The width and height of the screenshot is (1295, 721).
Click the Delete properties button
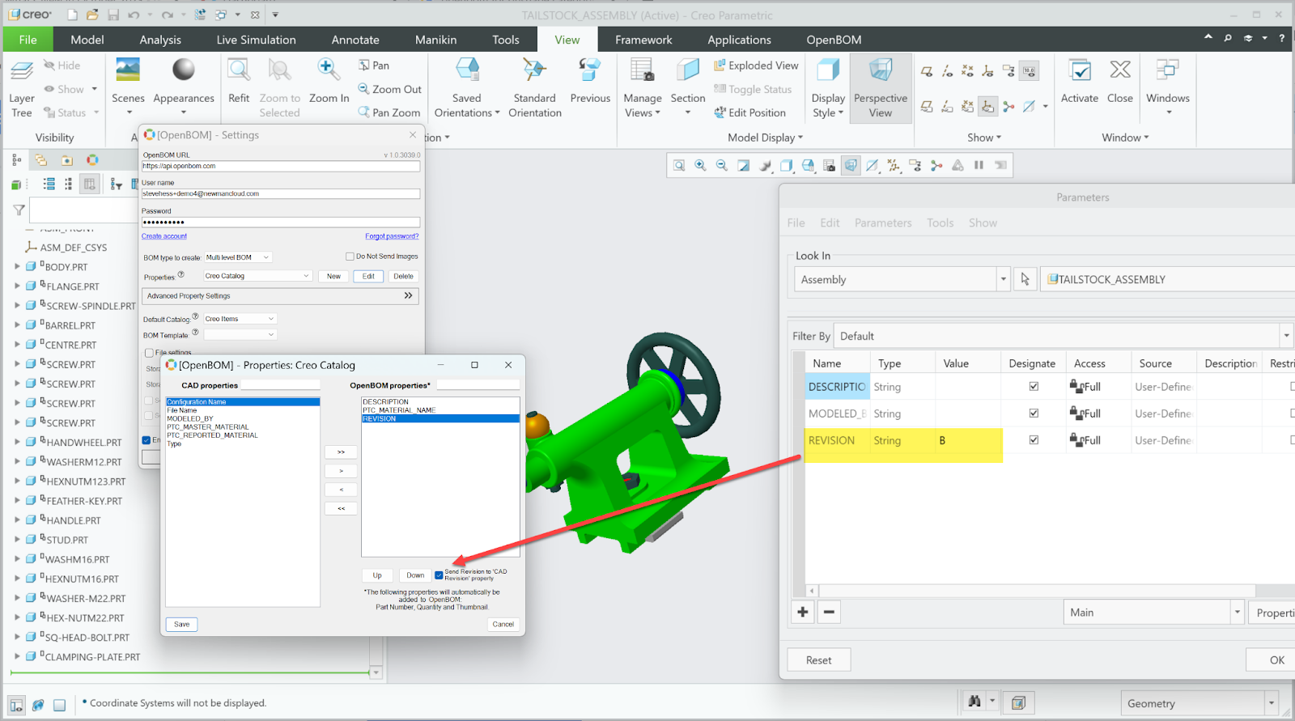click(403, 277)
